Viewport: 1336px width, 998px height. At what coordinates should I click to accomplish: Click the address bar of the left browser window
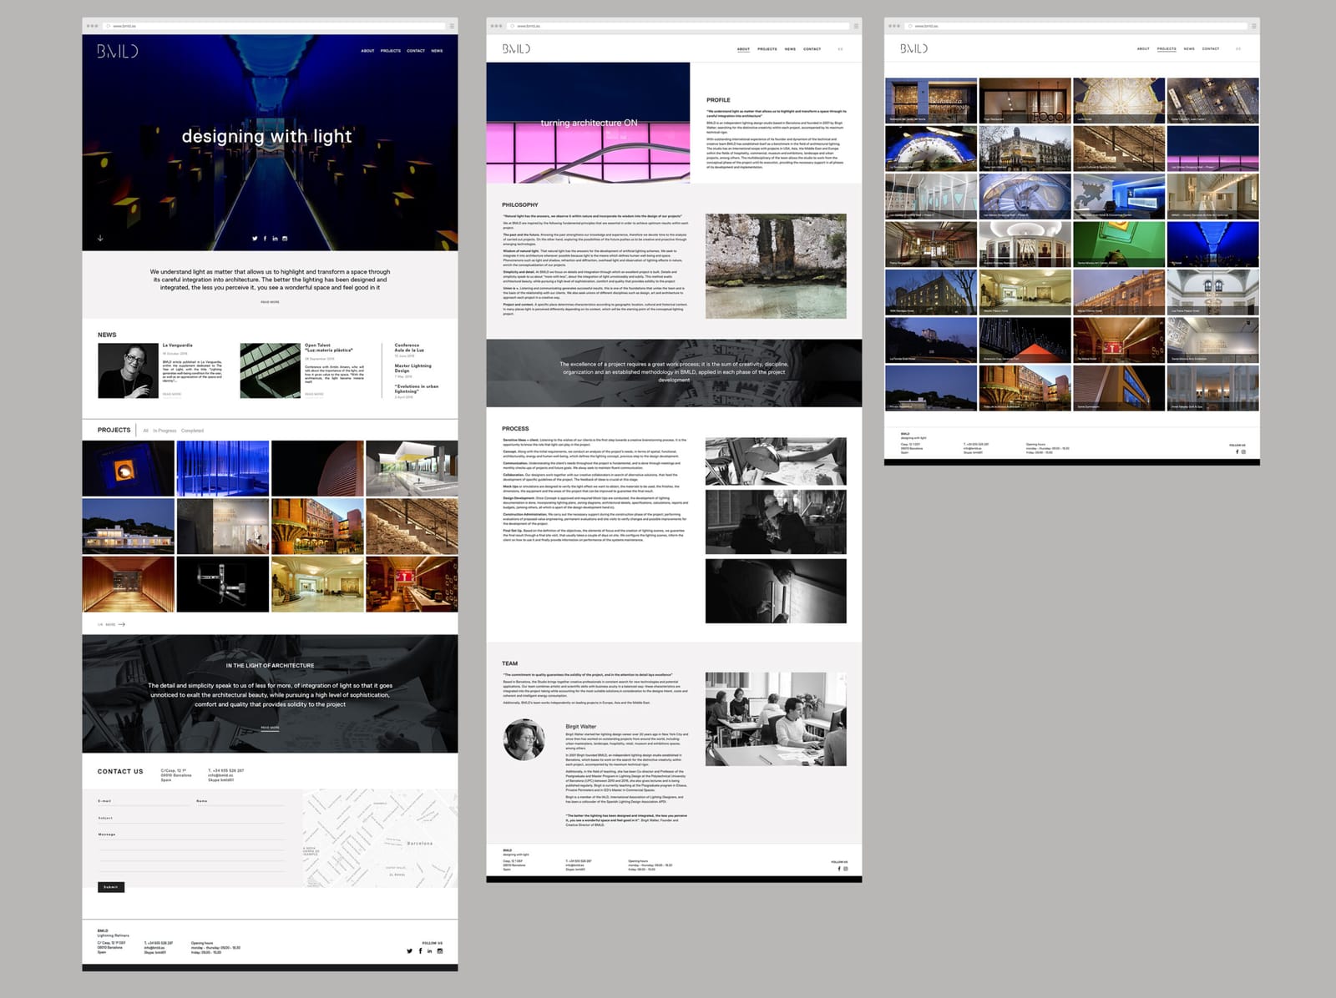[x=276, y=26]
